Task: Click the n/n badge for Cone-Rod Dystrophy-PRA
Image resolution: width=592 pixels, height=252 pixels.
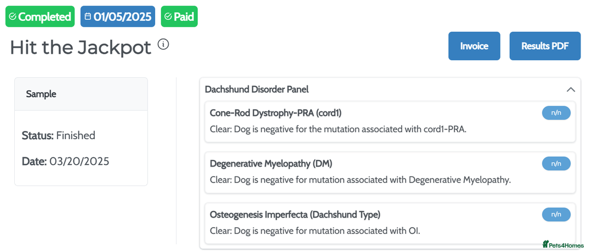Action: 556,113
